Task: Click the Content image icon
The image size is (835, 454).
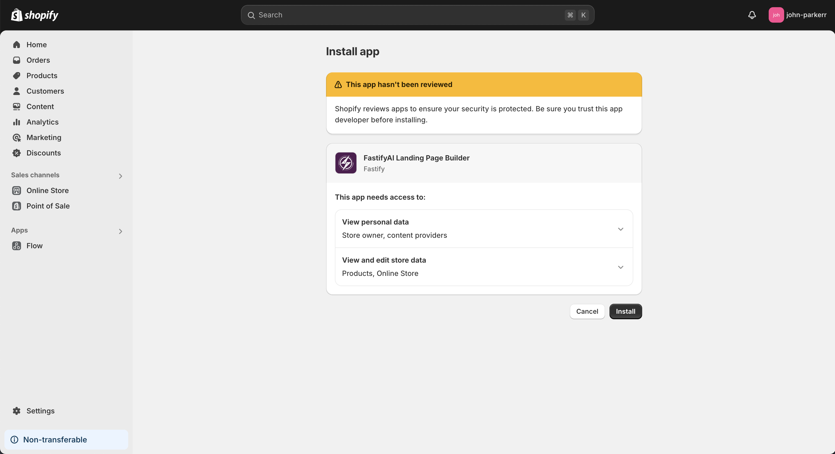Action: 17,107
